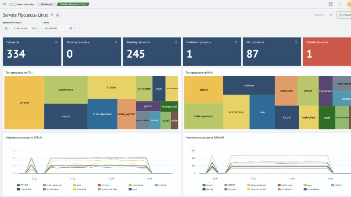351x197 pixels.
Task: Select the Servers: Процессы Linux breadcrumb tab
Action: tap(73, 4)
